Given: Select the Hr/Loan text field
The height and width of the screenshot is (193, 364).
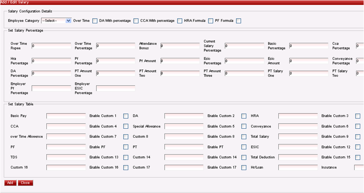Looking at the screenshot, I should pos(298,167).
